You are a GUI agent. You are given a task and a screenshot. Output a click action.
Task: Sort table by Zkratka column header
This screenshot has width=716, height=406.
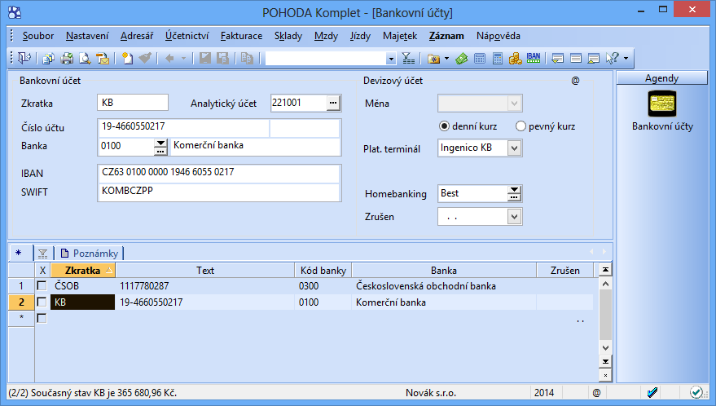click(x=82, y=270)
